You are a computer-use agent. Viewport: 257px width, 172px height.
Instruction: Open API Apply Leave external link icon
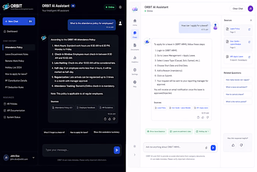(x=249, y=57)
